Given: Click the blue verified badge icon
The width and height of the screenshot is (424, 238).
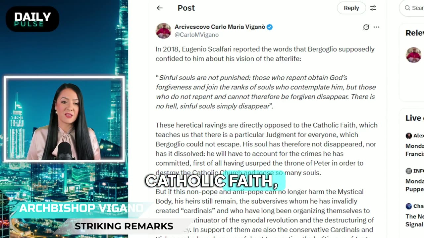Looking at the screenshot, I should 270,27.
